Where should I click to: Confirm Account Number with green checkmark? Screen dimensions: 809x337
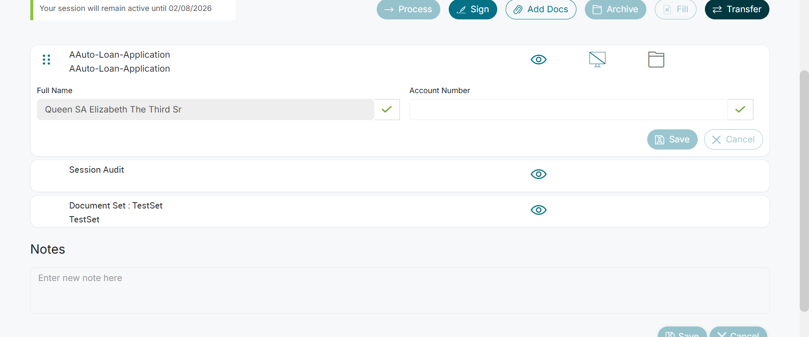tap(740, 110)
